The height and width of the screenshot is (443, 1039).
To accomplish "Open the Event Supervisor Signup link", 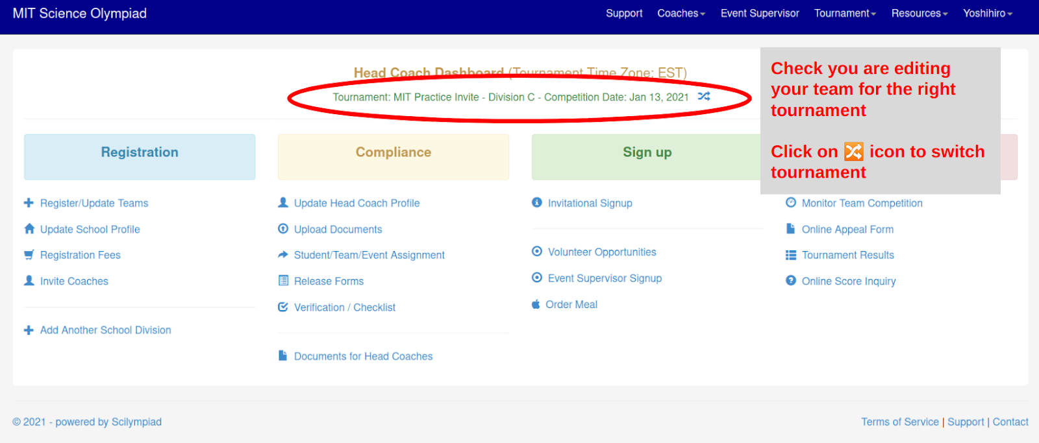I will pos(605,278).
